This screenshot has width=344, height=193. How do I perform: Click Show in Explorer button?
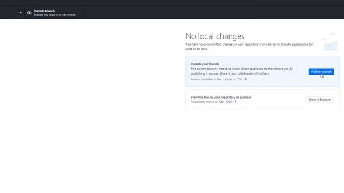(320, 100)
